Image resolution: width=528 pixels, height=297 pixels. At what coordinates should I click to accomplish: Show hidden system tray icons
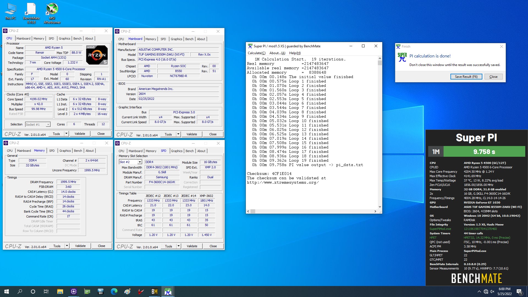point(479,291)
